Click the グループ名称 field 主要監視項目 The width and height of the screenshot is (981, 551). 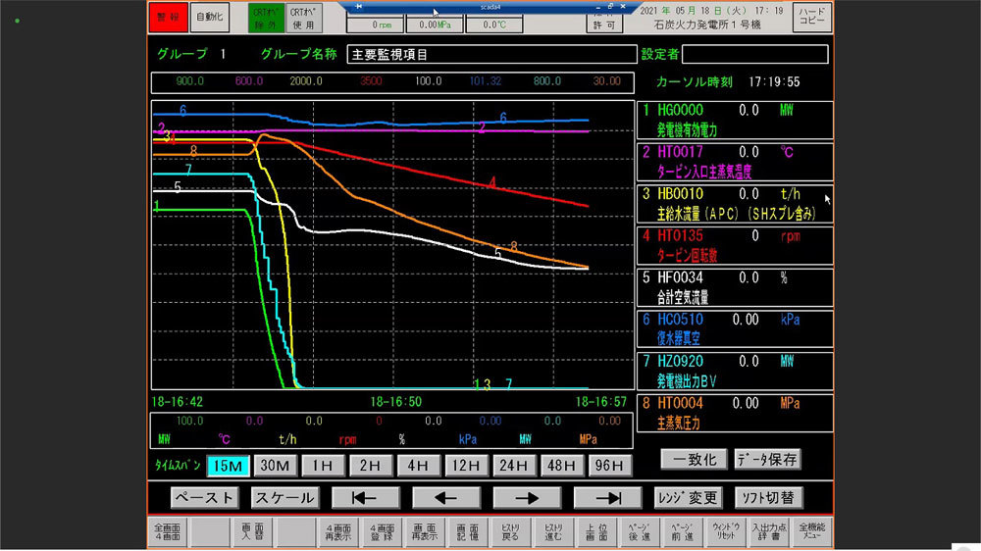pyautogui.click(x=503, y=54)
